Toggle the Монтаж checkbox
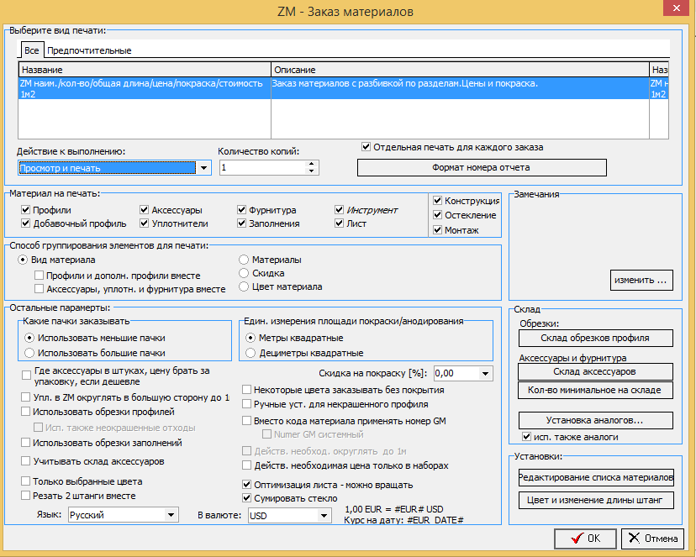The width and height of the screenshot is (696, 557). [437, 229]
